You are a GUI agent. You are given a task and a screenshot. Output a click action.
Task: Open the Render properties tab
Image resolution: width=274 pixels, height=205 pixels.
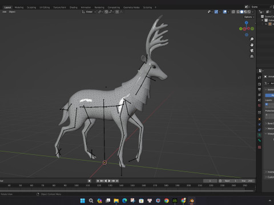click(259, 84)
